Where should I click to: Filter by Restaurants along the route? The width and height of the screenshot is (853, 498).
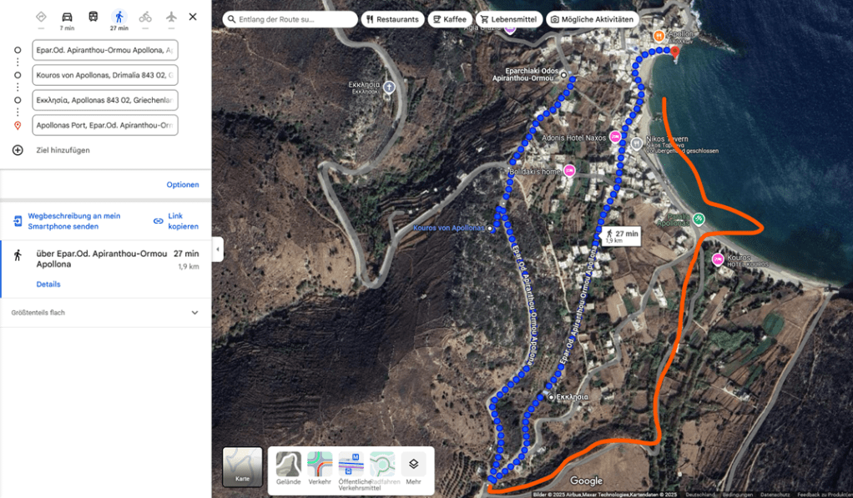tap(393, 19)
